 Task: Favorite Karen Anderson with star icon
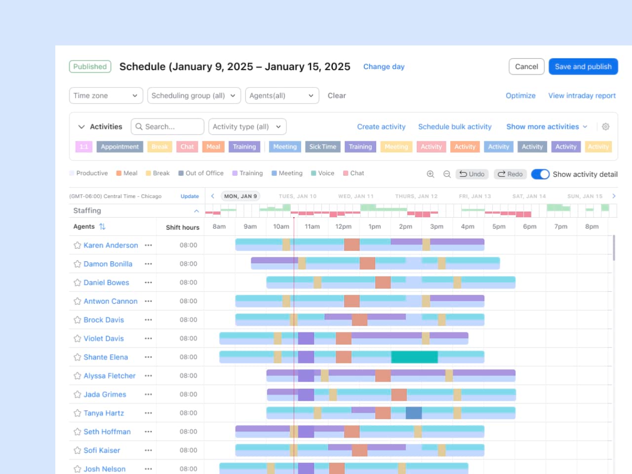[78, 245]
